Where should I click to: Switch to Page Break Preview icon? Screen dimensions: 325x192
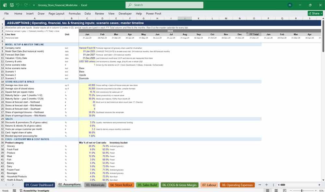pyautogui.click(x=285, y=190)
